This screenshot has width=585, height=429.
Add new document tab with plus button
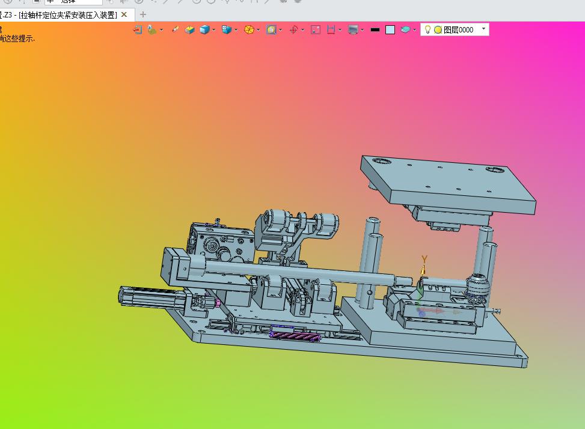coord(142,14)
